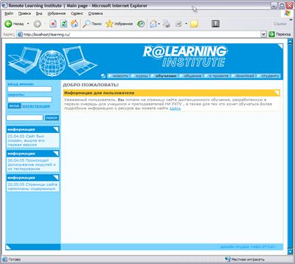Expand the address bar dropdown arrow

tap(263, 34)
